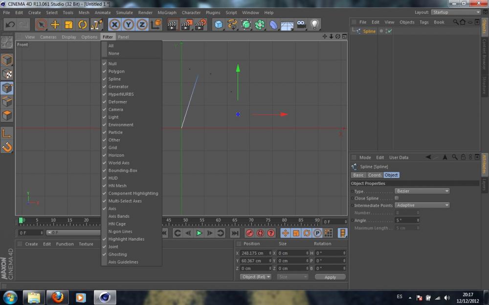489x305 pixels.
Task: Enable Axis Bands in Filter menu
Action: [119, 216]
